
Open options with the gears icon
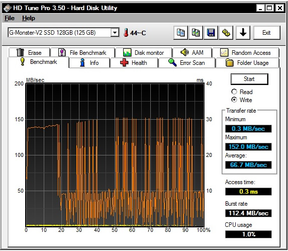[x=226, y=33]
